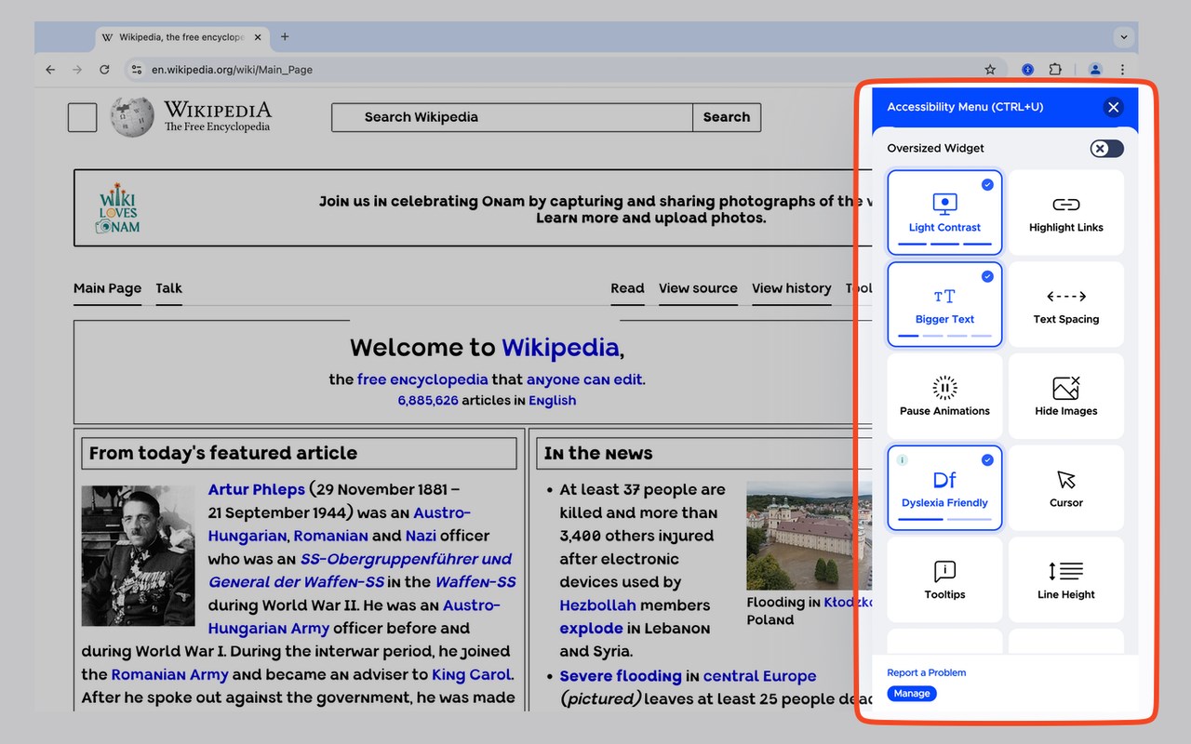Image resolution: width=1191 pixels, height=744 pixels.
Task: Go forward in browser history
Action: (x=77, y=70)
